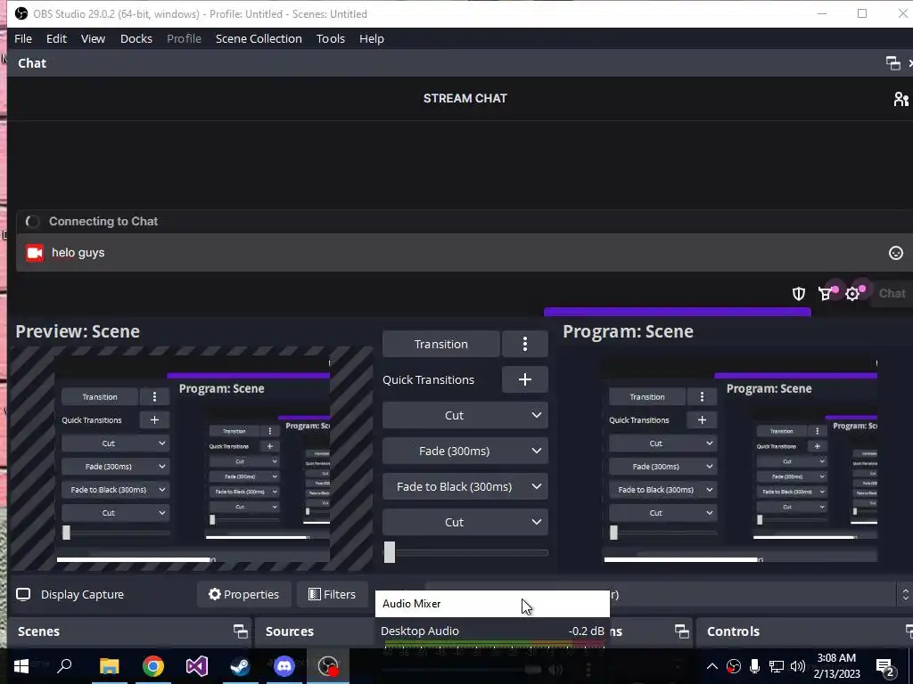Click the Desktop Audio label
The width and height of the screenshot is (913, 684).
coord(420,631)
